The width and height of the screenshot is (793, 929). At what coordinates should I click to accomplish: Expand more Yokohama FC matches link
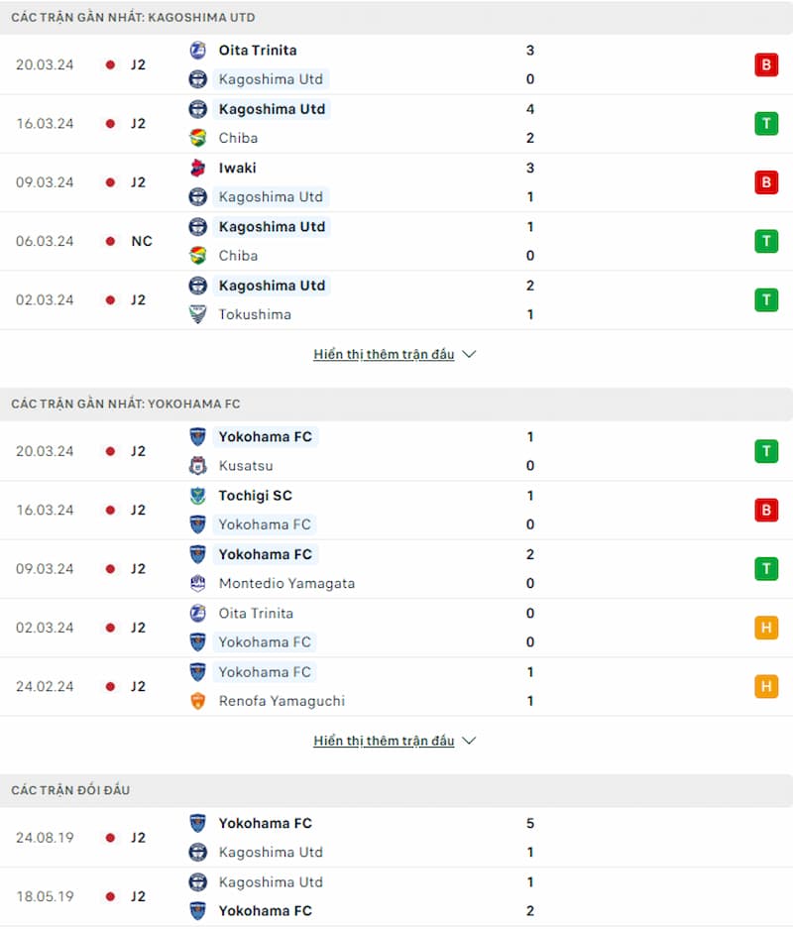tap(384, 741)
